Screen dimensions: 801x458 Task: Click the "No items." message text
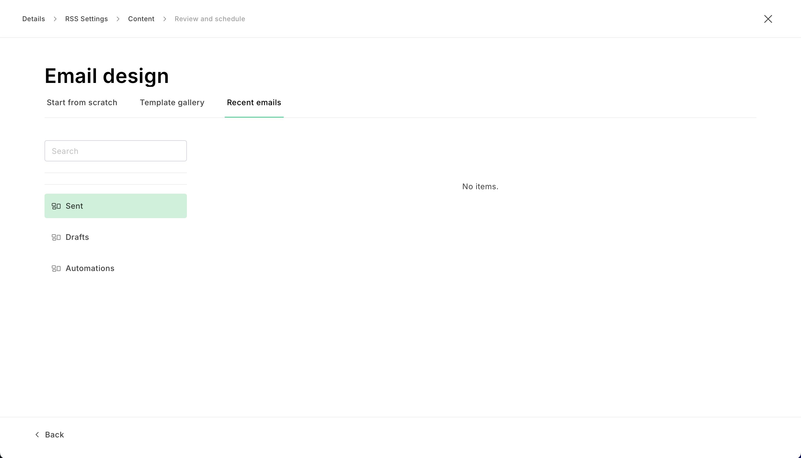[480, 186]
